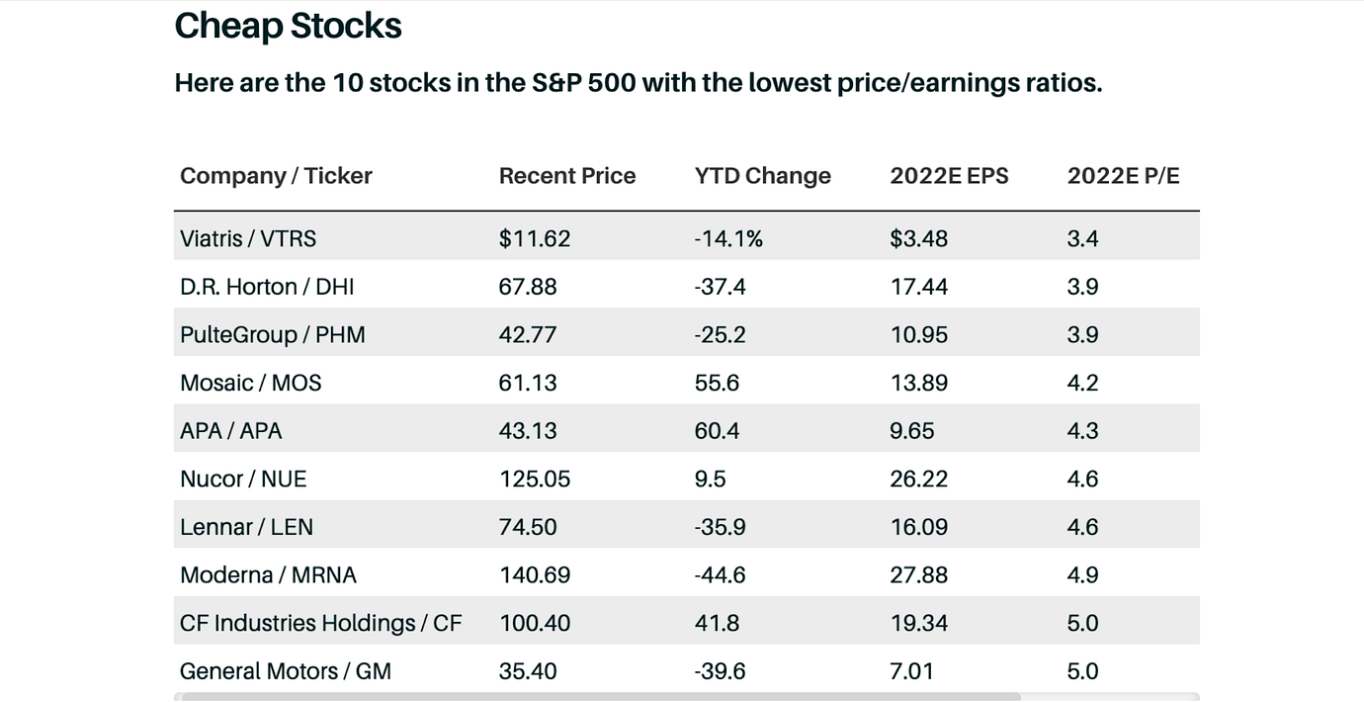Click the 2022E P/E column header

(1123, 176)
